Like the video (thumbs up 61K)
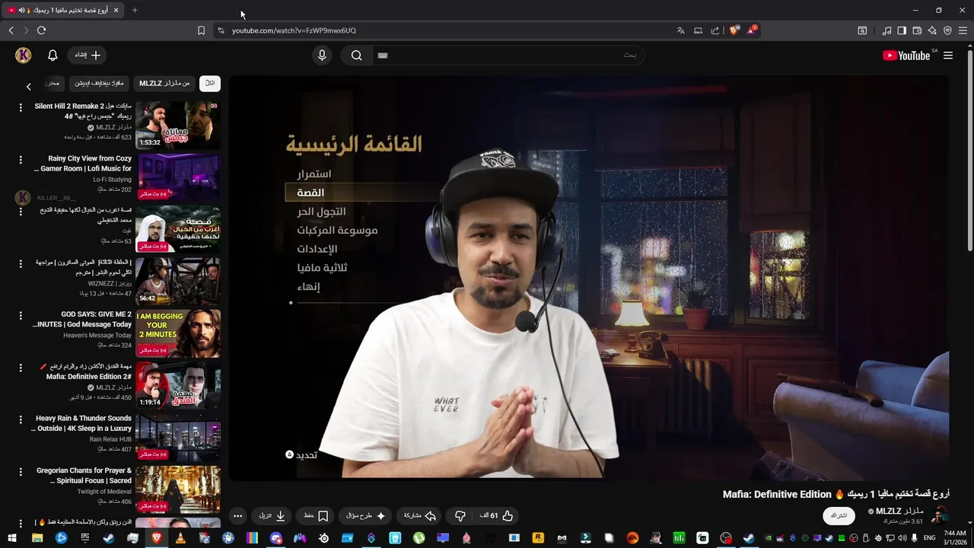The image size is (974, 548). click(x=496, y=515)
